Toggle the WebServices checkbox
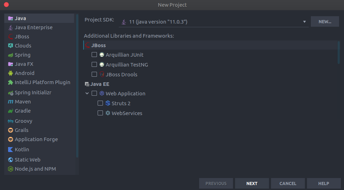The image size is (344, 190). (x=100, y=113)
